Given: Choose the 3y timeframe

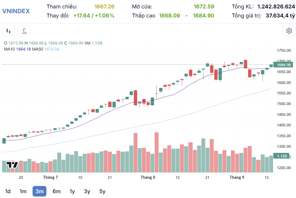Looking at the screenshot, I should tap(87, 191).
